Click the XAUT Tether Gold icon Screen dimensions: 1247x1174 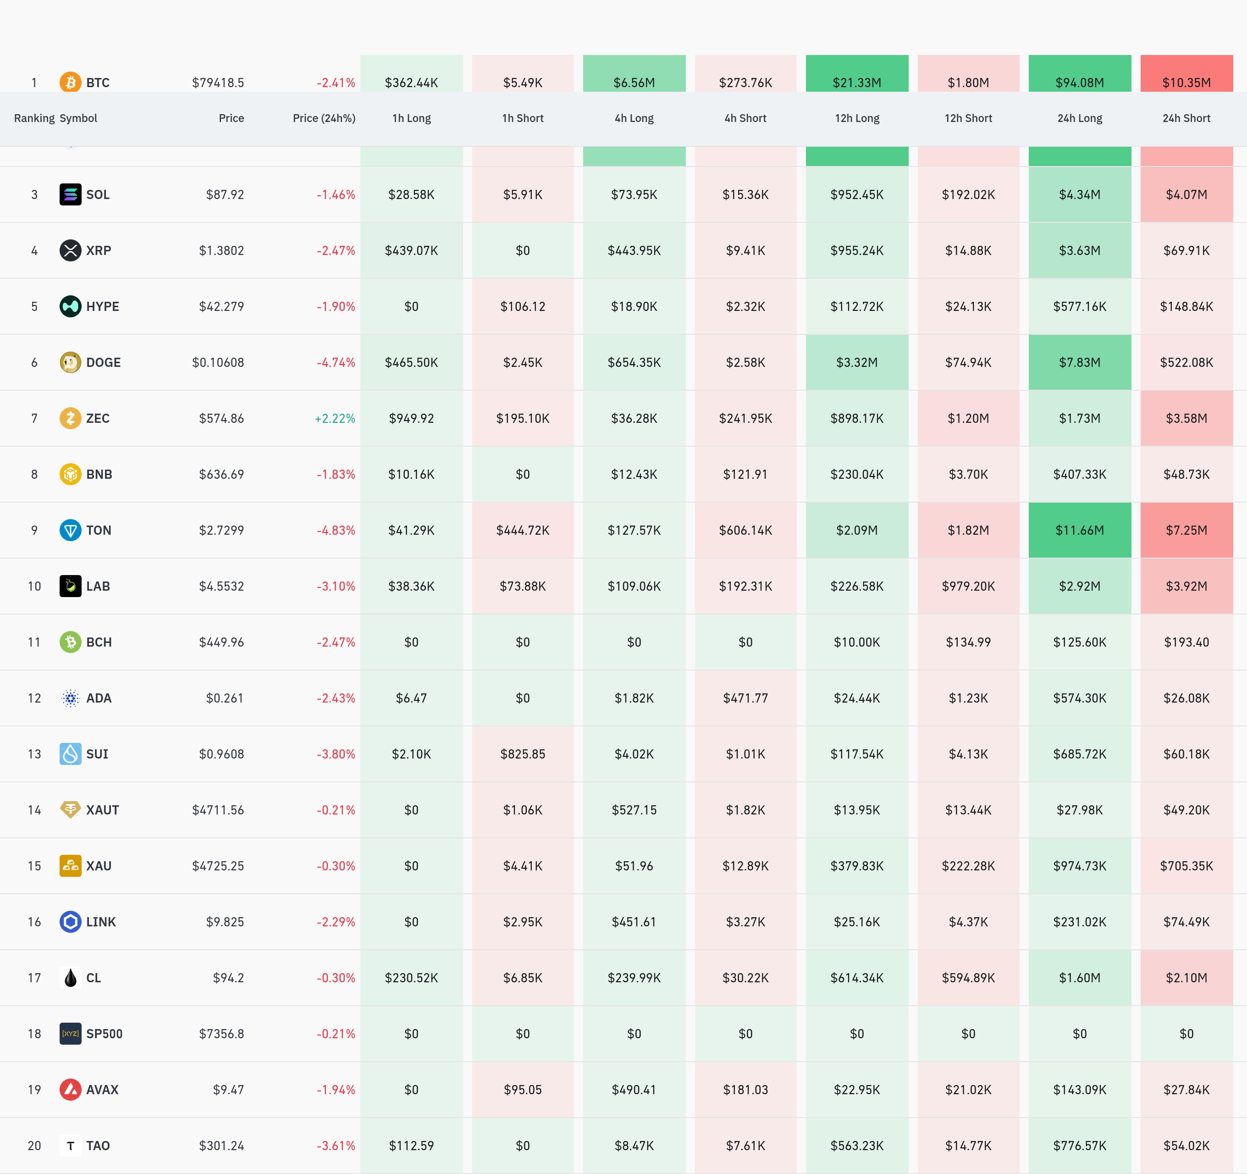pos(70,809)
